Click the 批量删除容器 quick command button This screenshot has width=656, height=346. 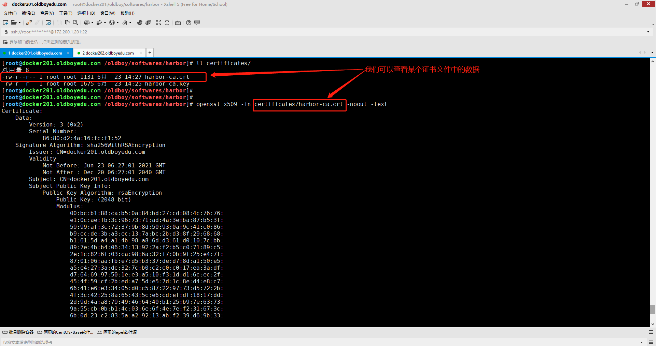click(x=18, y=332)
